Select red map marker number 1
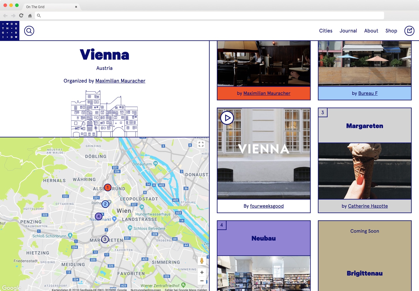Viewport: 419px width, 291px height. [108, 187]
